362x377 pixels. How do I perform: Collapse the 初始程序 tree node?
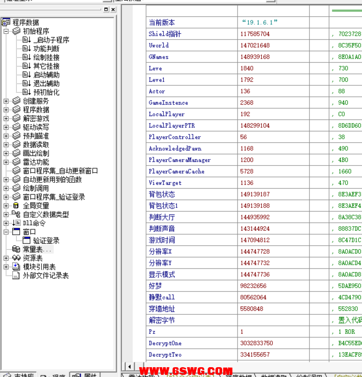click(6, 31)
